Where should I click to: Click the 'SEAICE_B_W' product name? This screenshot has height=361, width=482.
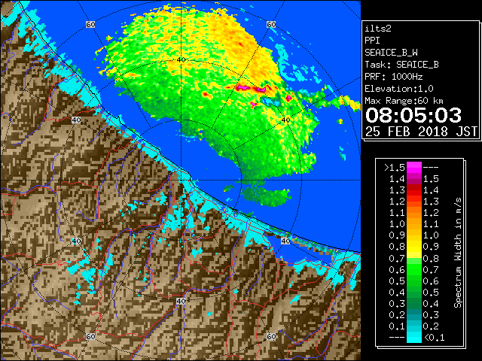pos(391,53)
